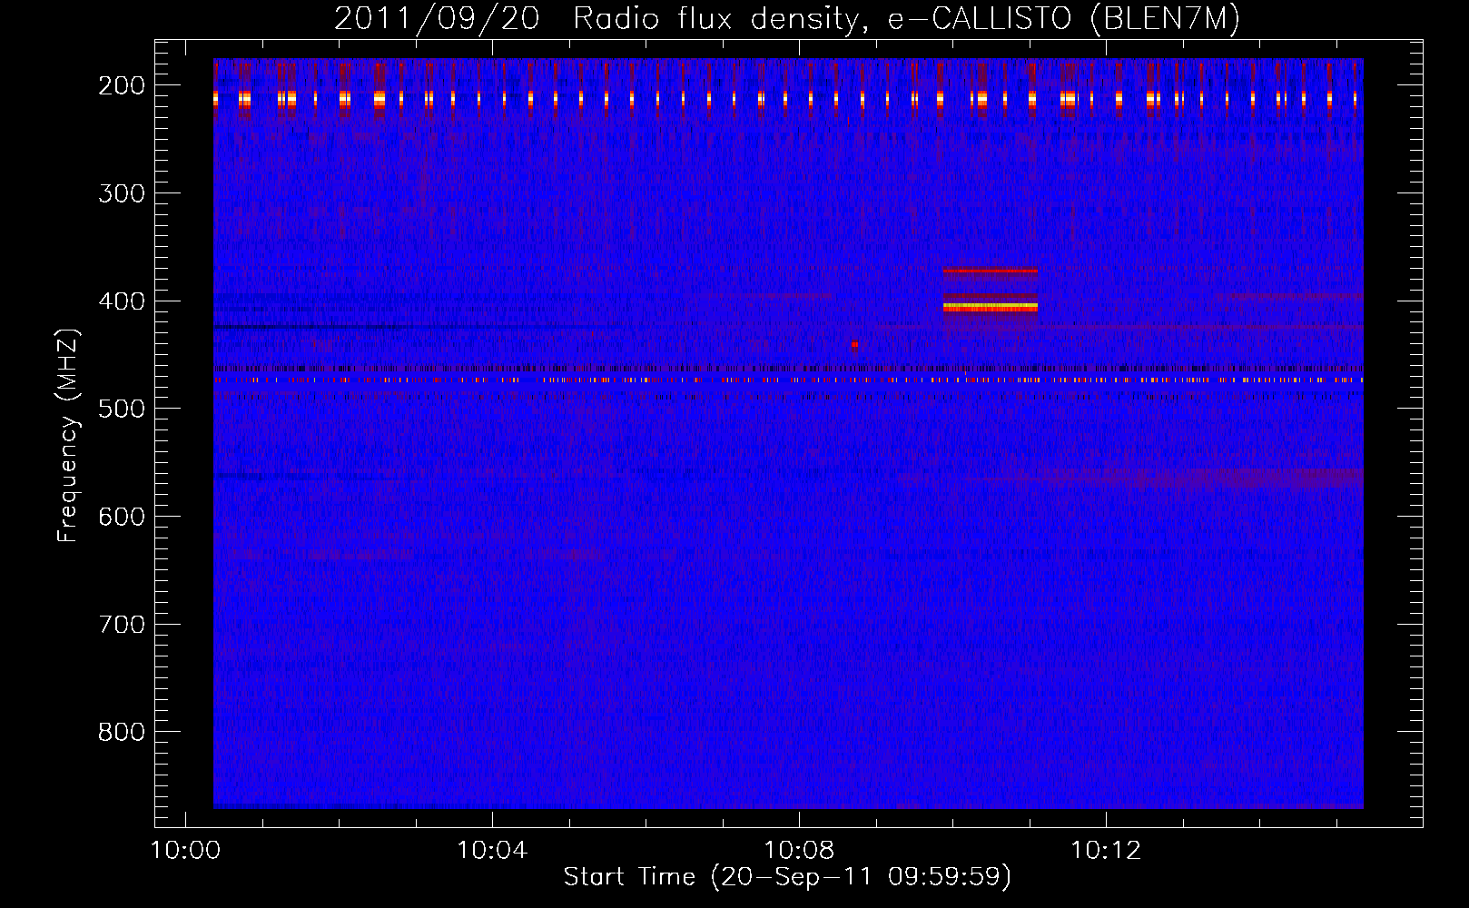Image resolution: width=1469 pixels, height=908 pixels.
Task: Select the 500 frequency tick label
Action: [x=122, y=409]
